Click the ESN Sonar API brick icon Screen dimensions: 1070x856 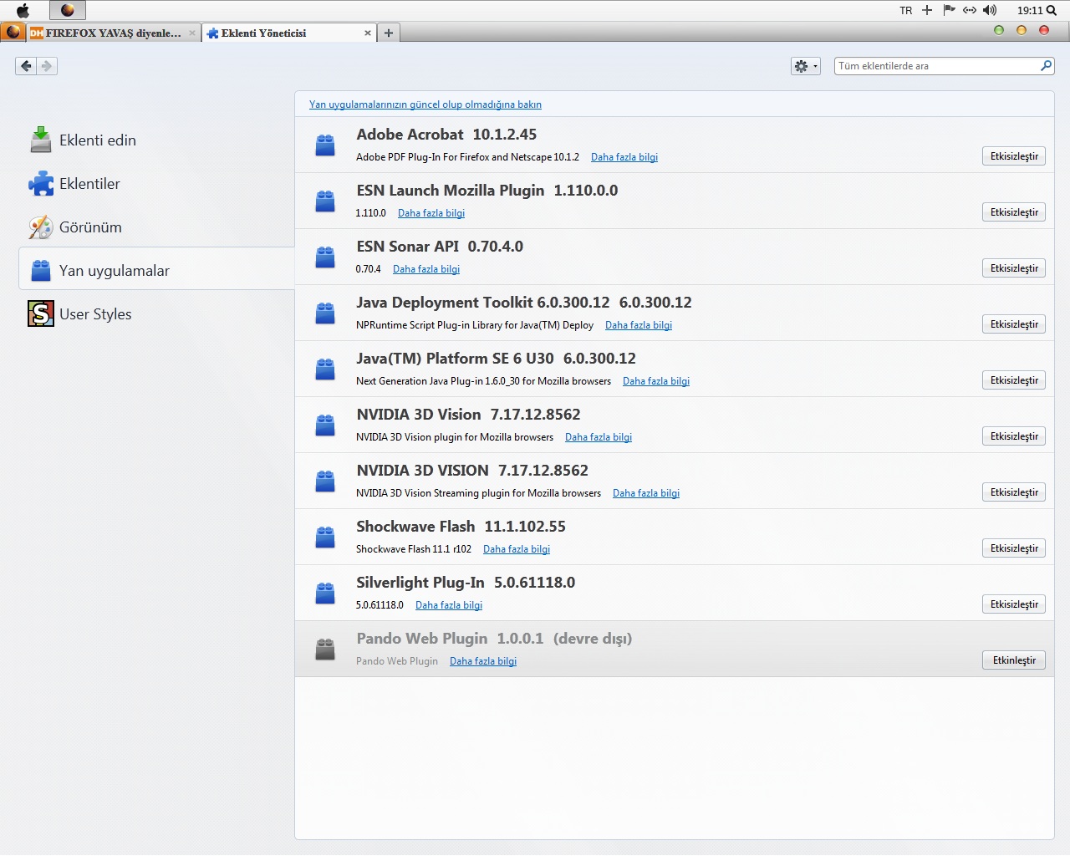pyautogui.click(x=325, y=257)
